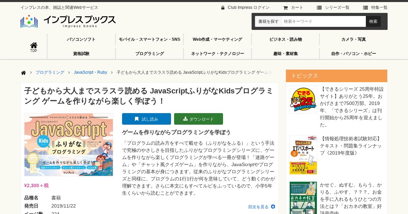This screenshot has height=214, width=408.
Task: Click 目次を見る link
Action: coord(258,207)
